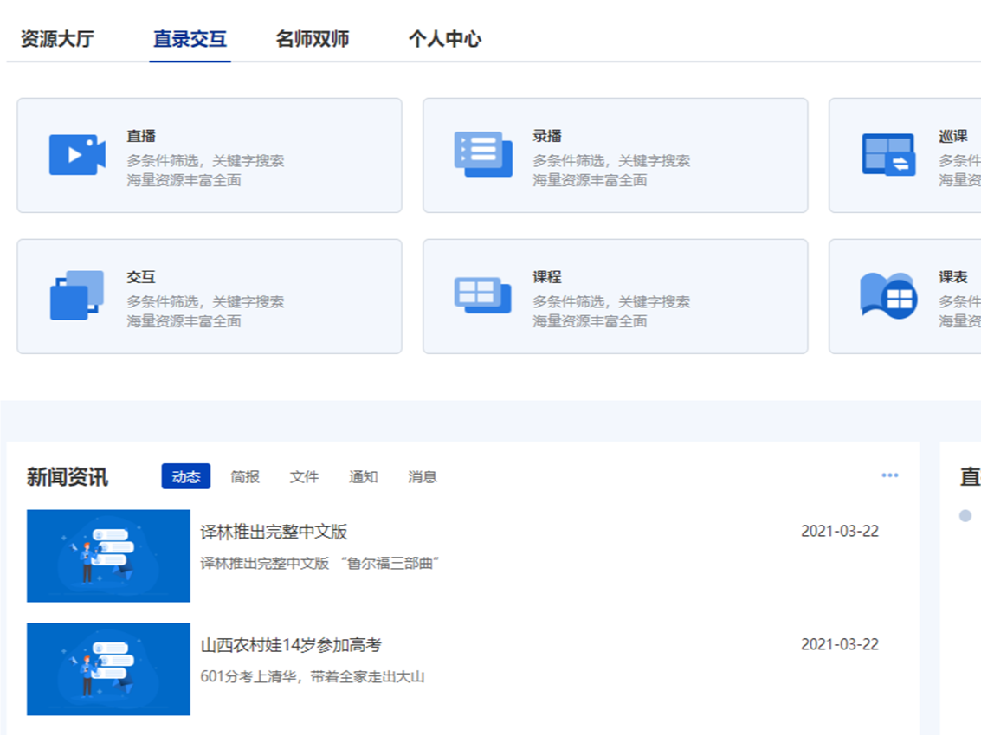Open the 课程 card title
Viewport: 981px width, 736px height.
pyautogui.click(x=547, y=276)
